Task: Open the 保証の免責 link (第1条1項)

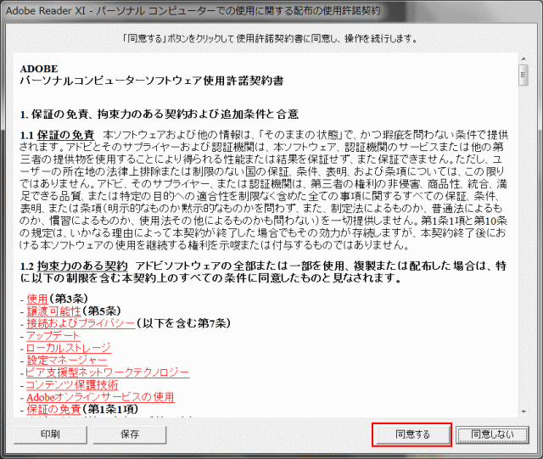Action: point(53,410)
